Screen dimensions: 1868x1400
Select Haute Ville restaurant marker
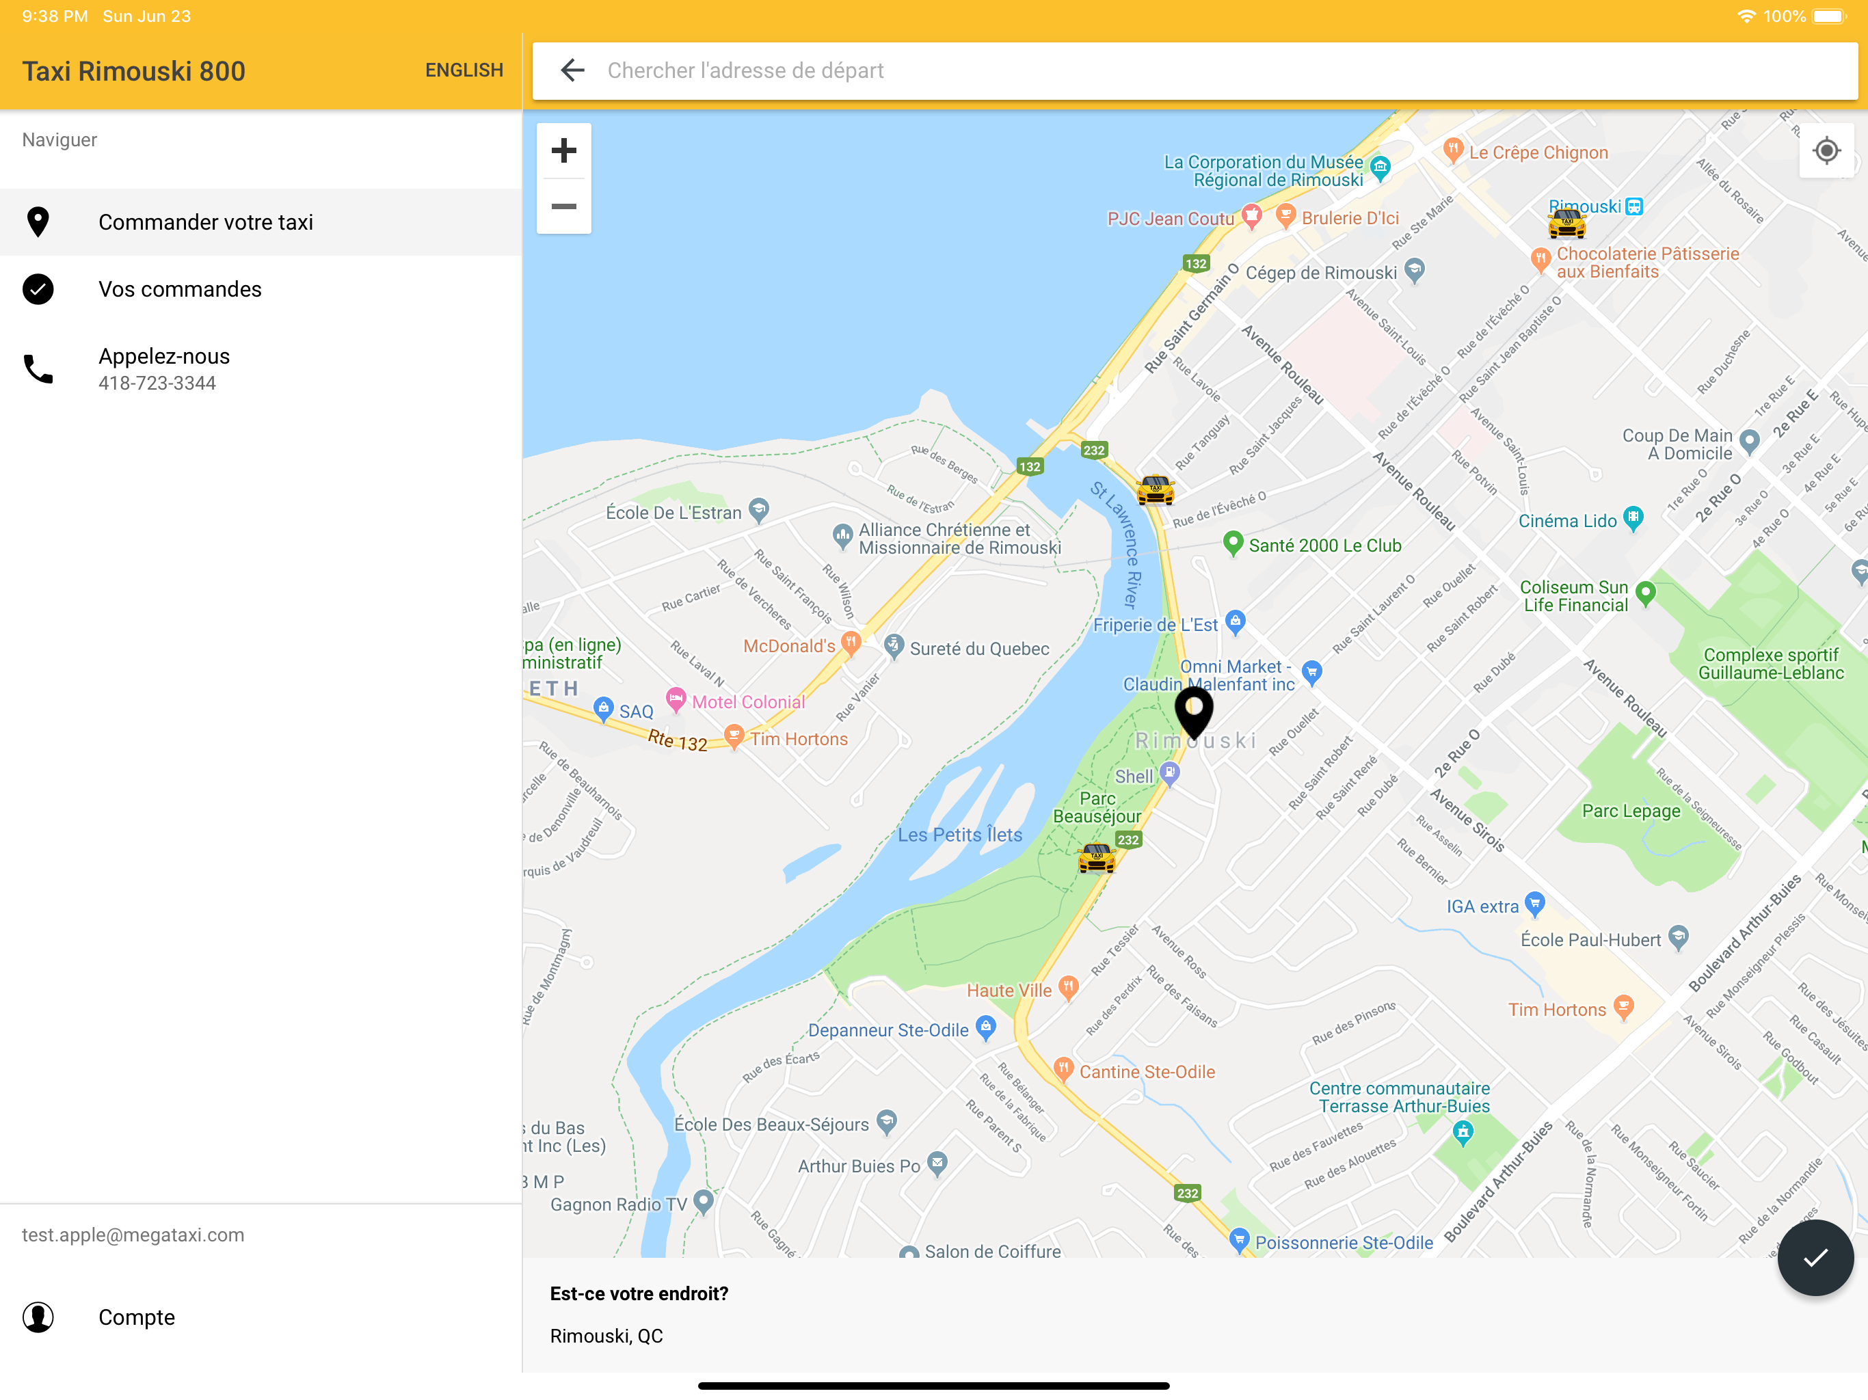tap(1068, 987)
